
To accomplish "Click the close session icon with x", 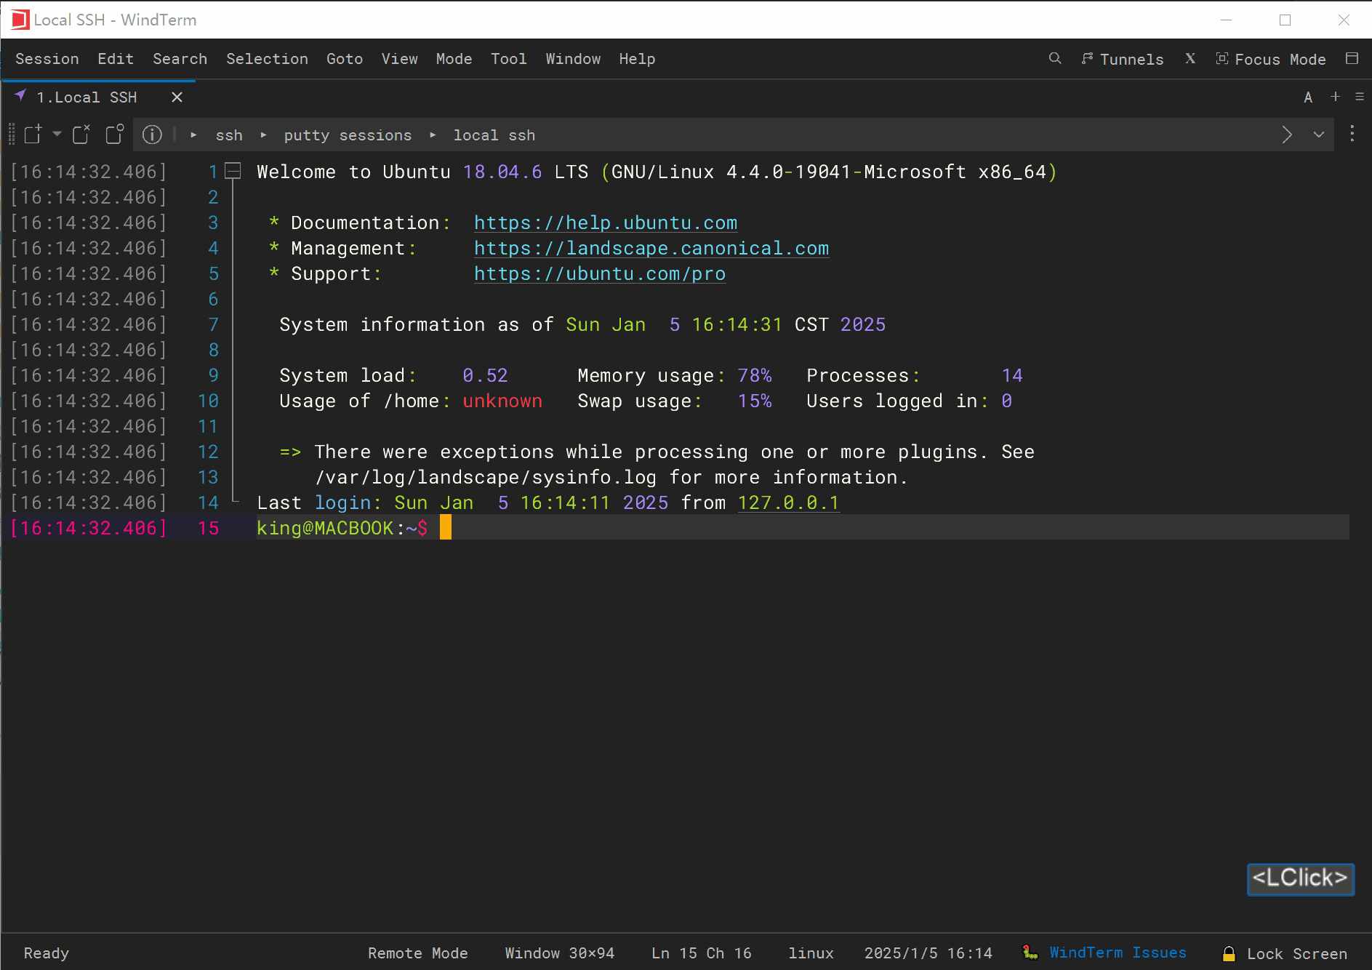I will (81, 135).
